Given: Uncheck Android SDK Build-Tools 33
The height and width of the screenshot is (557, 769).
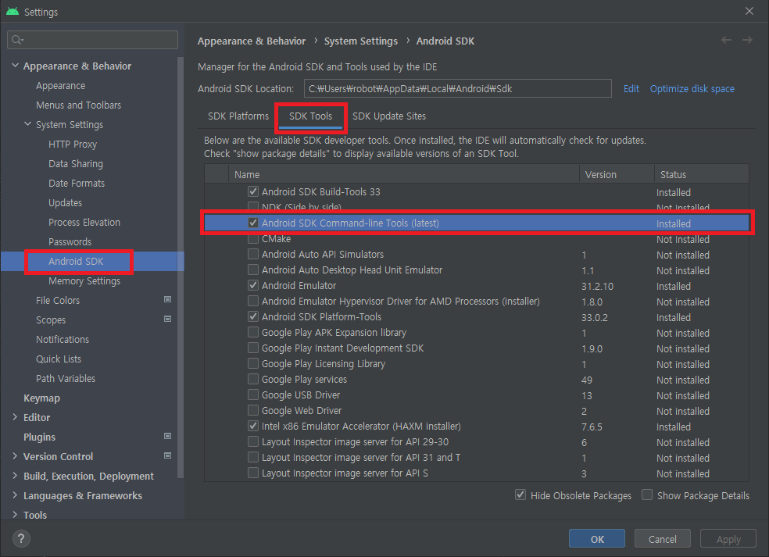Looking at the screenshot, I should 253,191.
